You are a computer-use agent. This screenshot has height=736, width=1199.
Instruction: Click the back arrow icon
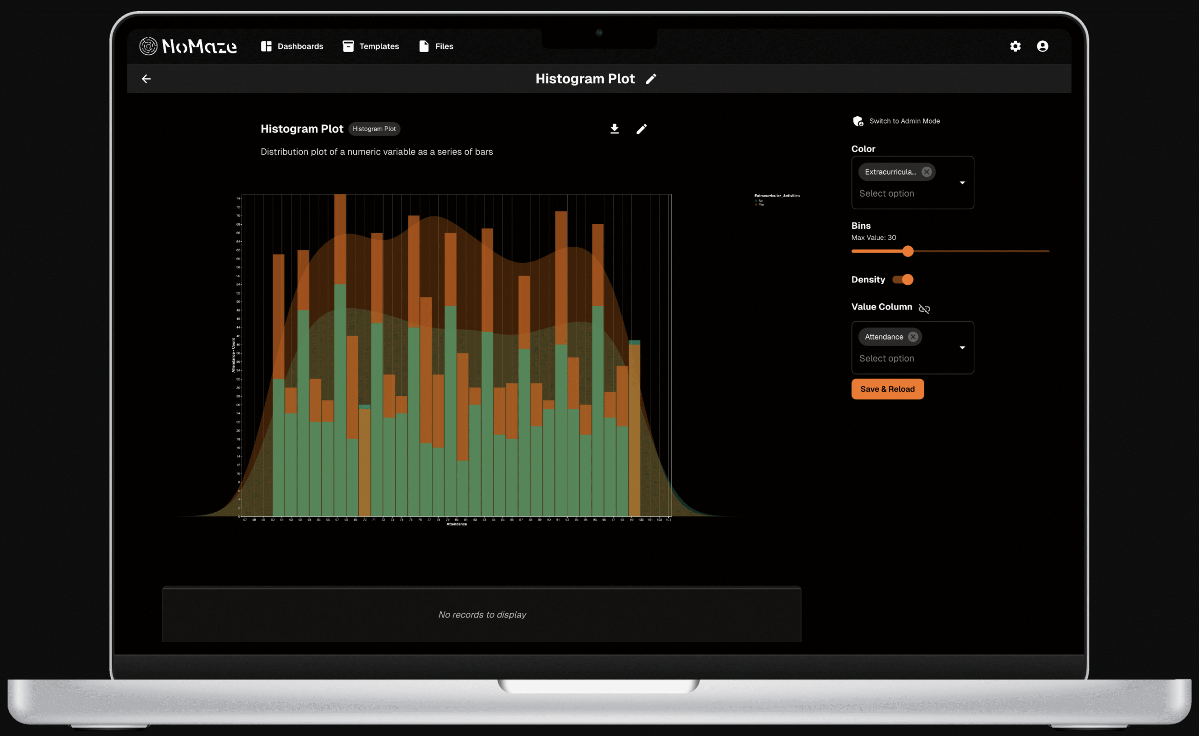[146, 79]
